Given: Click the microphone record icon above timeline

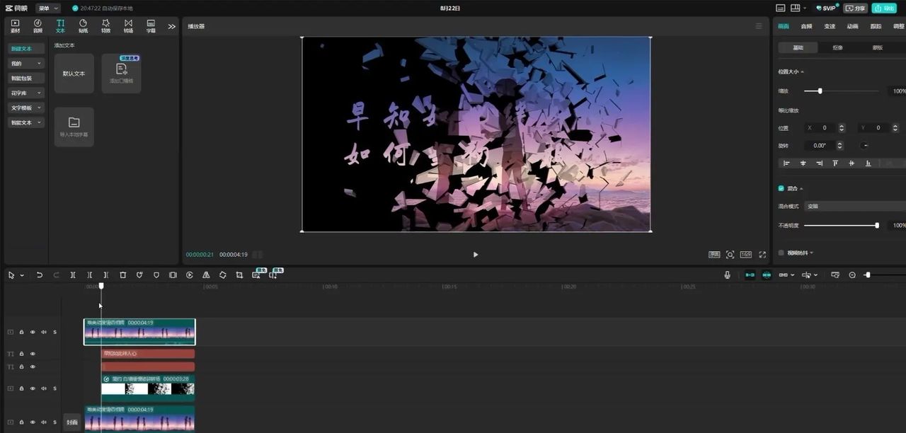Looking at the screenshot, I should [727, 275].
